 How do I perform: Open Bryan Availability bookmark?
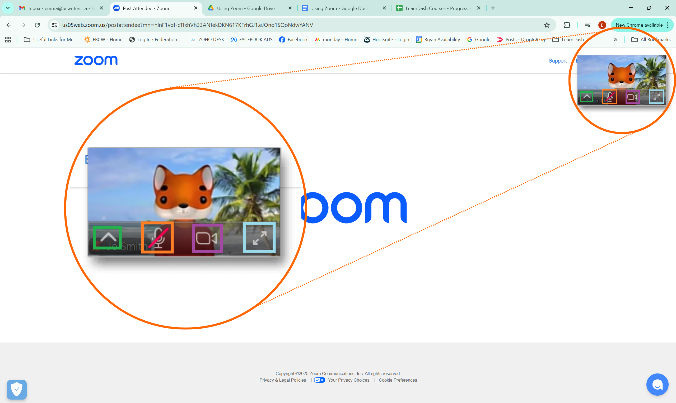click(x=438, y=40)
